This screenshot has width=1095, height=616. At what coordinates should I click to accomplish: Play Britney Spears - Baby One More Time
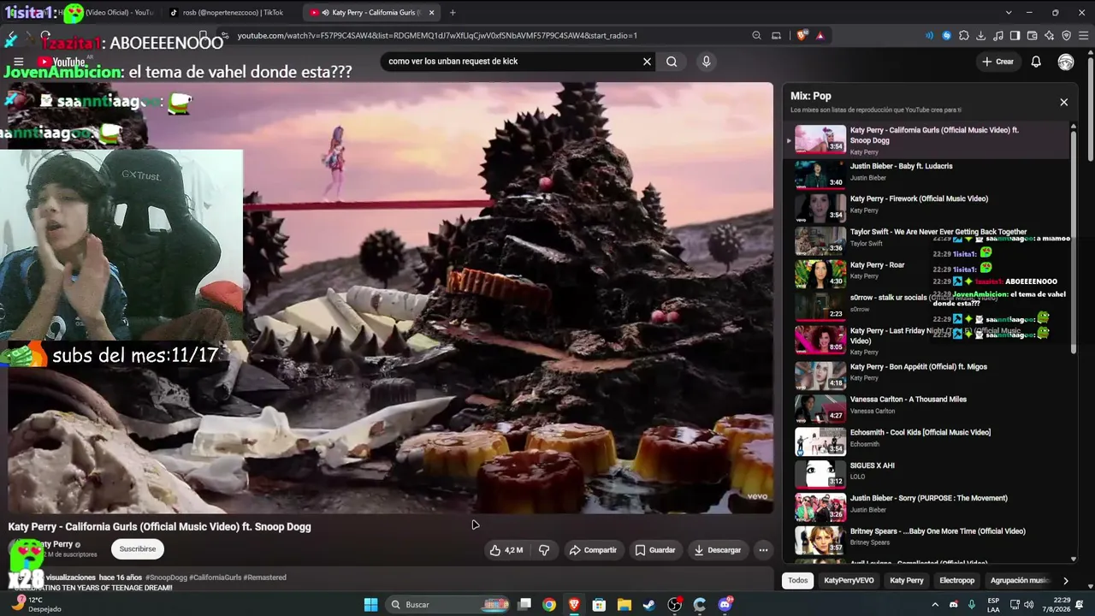[x=928, y=538]
